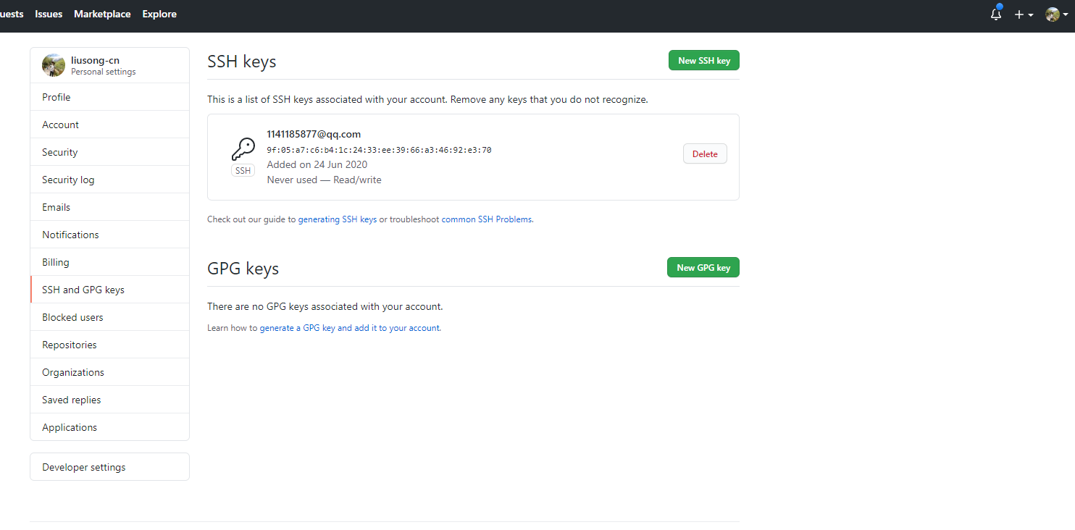Go to Issues in top navigation

tap(49, 14)
